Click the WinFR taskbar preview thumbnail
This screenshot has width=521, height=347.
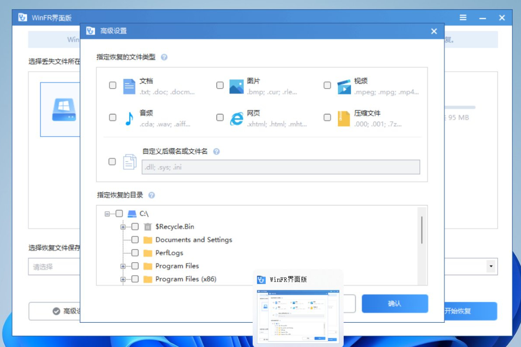[298, 316]
